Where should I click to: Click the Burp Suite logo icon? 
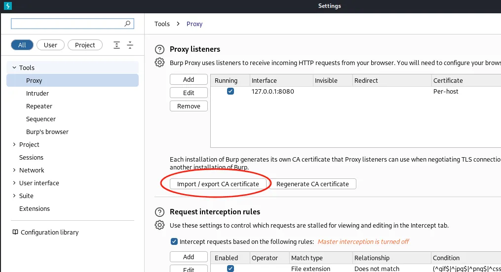6,6
